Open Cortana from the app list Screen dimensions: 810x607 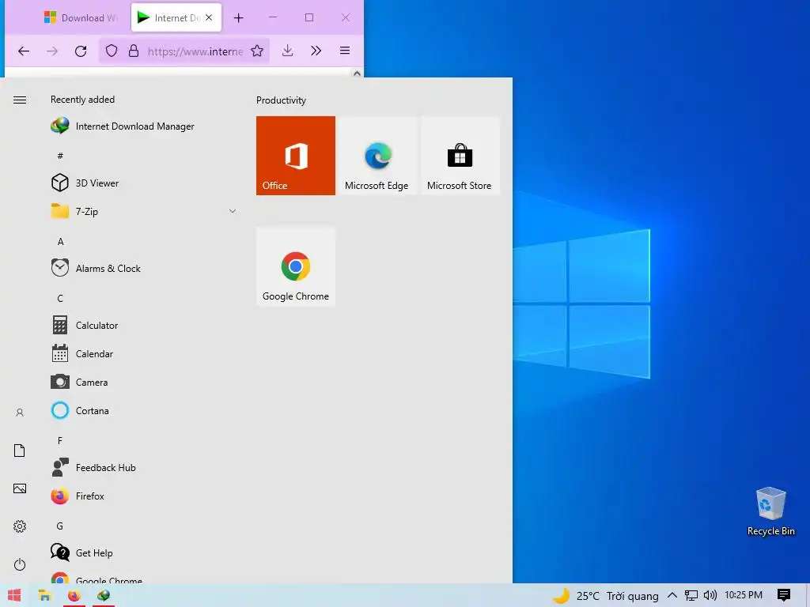(80, 410)
